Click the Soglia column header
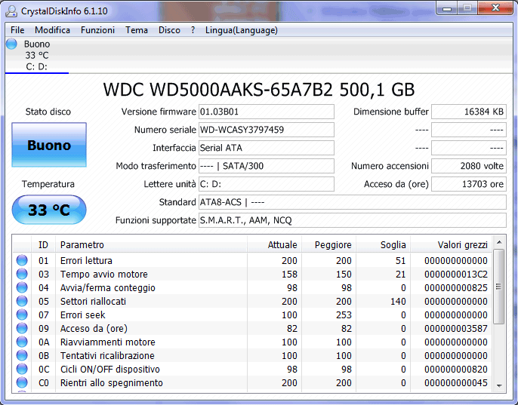The height and width of the screenshot is (405, 518). tap(384, 244)
